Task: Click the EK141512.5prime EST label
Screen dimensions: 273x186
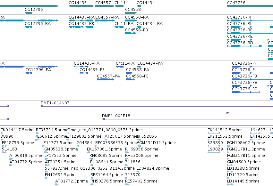Action: [x=225, y=130]
